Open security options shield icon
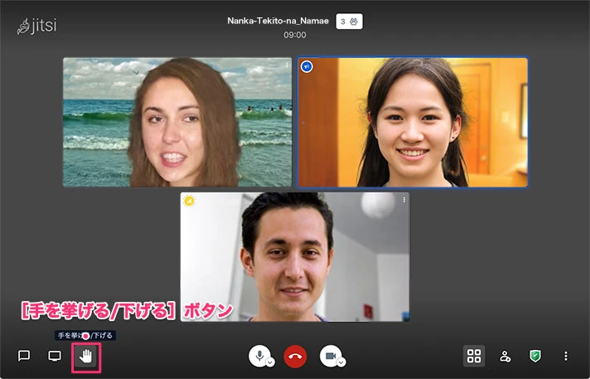Viewport: 590px width, 379px height. (535, 356)
